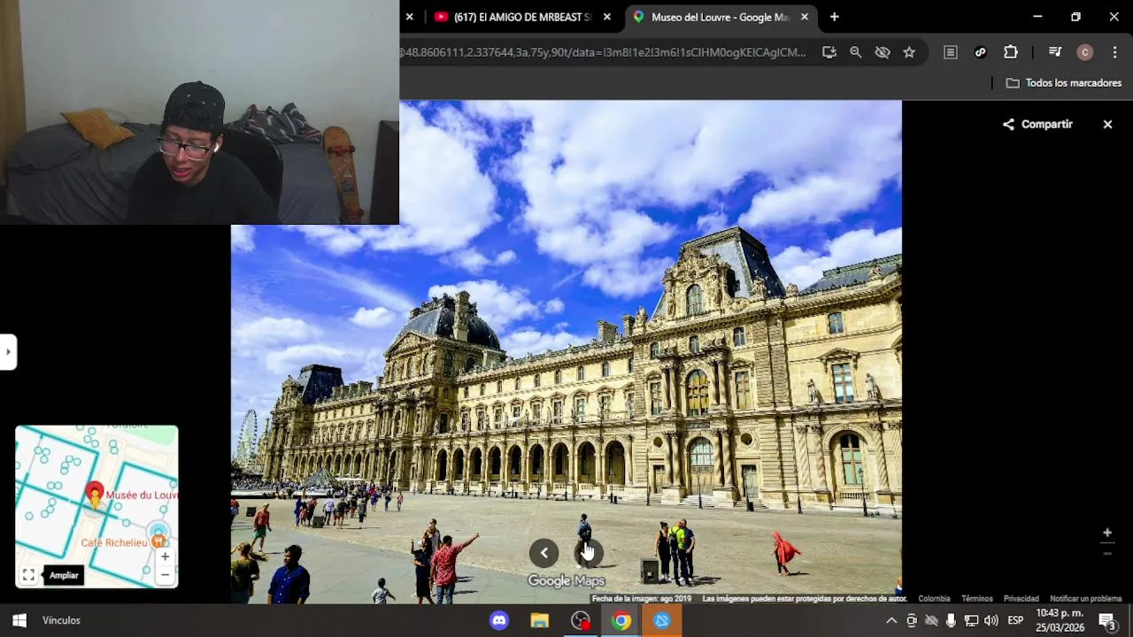Click the Fecha de la imagen: ago 2019 text
The height and width of the screenshot is (637, 1133).
click(x=642, y=599)
